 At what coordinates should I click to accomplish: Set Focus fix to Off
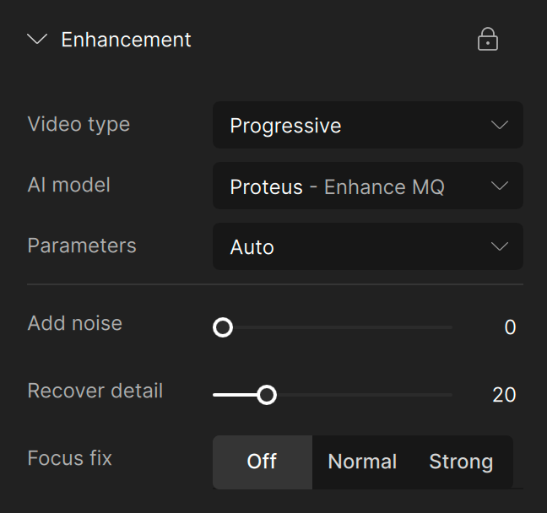[x=262, y=462]
